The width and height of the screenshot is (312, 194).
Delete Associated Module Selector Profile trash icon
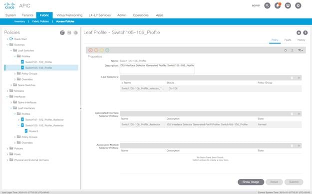point(292,145)
